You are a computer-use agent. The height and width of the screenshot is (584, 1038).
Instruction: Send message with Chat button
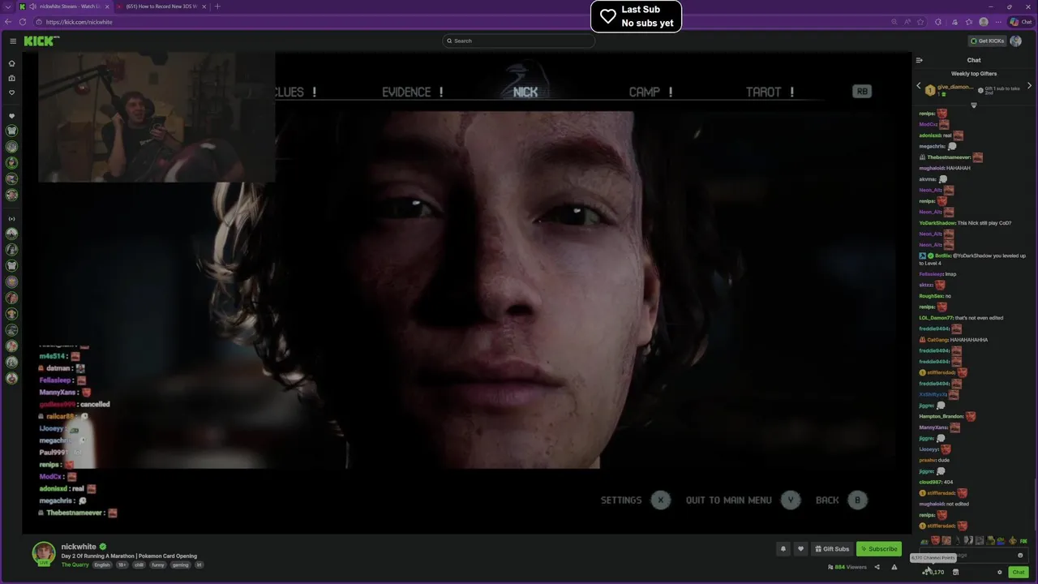pos(1019,572)
